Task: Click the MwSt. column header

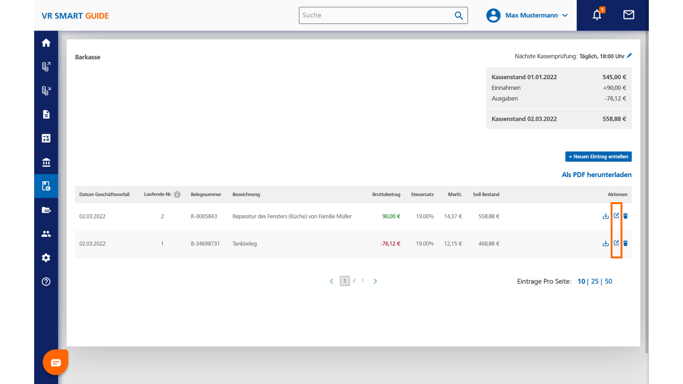Action: [455, 194]
